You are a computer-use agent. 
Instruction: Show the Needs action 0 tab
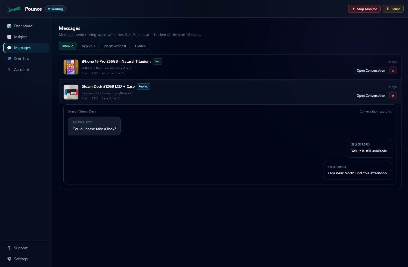click(115, 46)
